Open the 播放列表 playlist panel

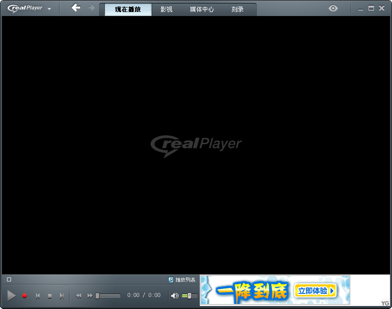[182, 280]
